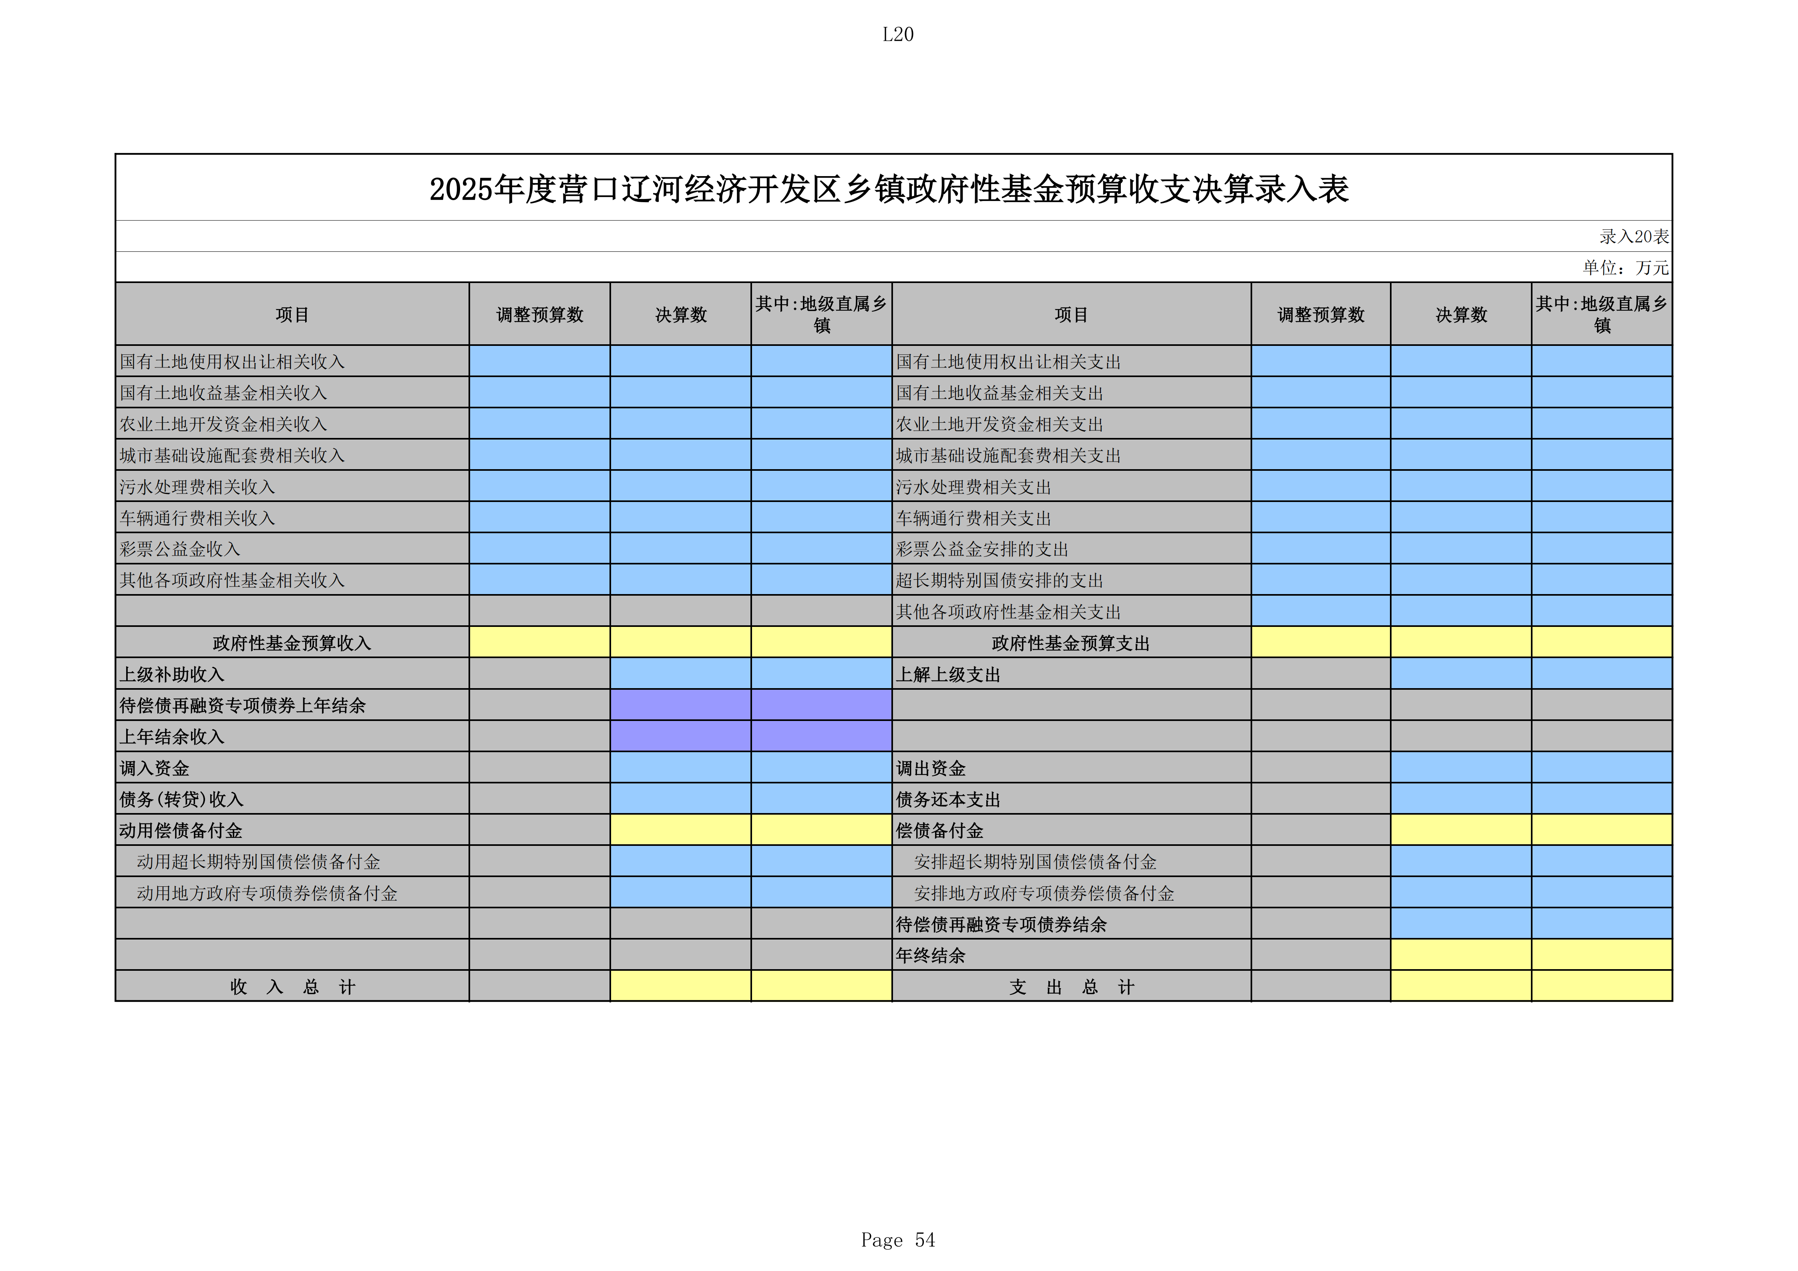
Task: Select the 上级补助收入 决算数 cell
Action: (680, 673)
